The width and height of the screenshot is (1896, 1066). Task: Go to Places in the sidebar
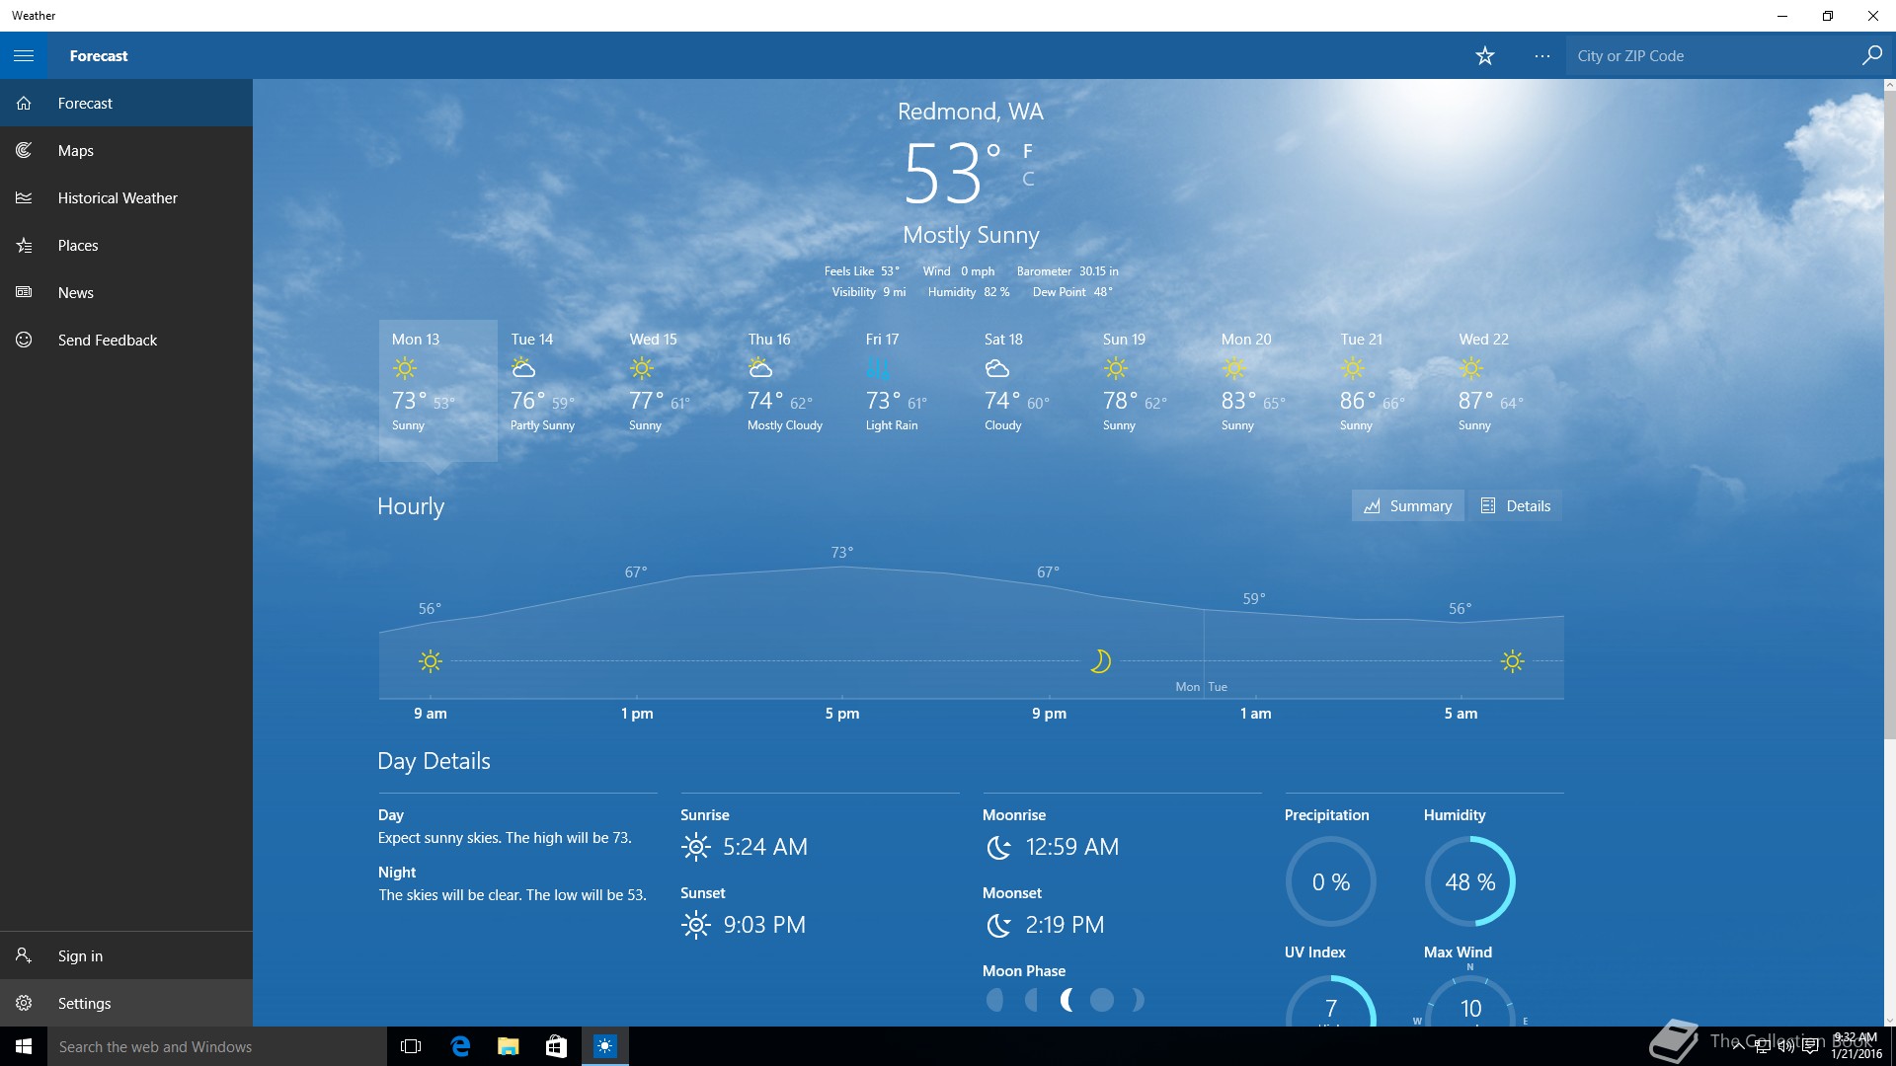point(126,245)
